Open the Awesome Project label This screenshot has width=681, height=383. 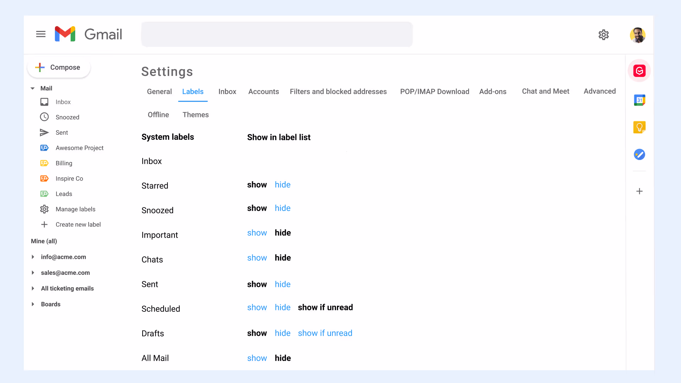[79, 148]
